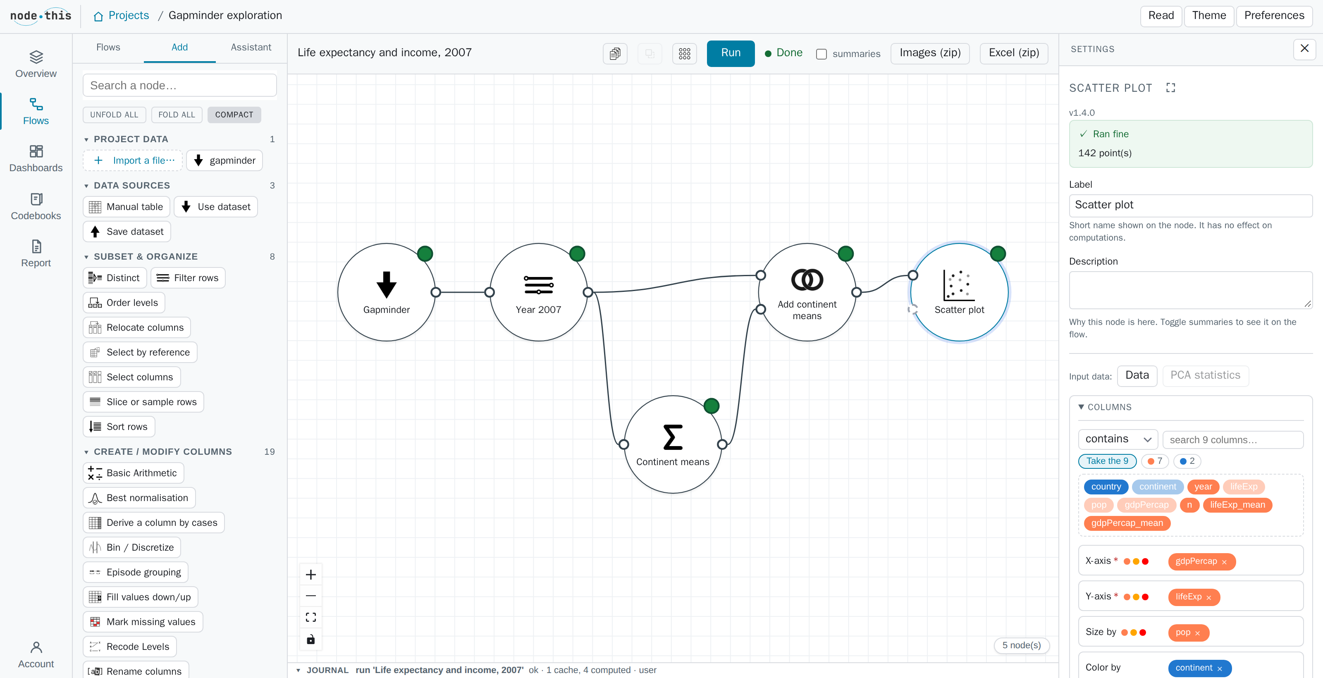The image size is (1323, 678).
Task: Click the grid layout icon in toolbar
Action: point(684,53)
